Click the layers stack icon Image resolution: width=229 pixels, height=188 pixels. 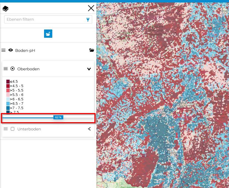6,9
